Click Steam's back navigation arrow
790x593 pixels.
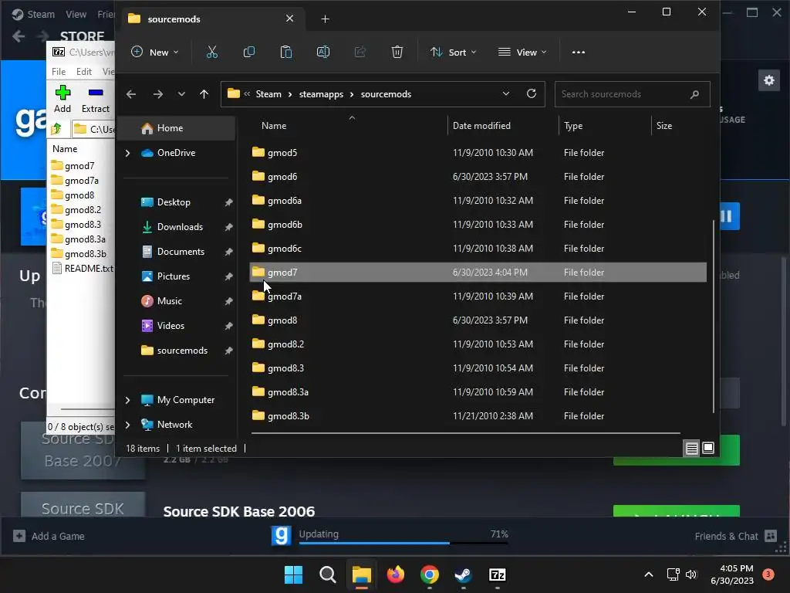click(19, 36)
